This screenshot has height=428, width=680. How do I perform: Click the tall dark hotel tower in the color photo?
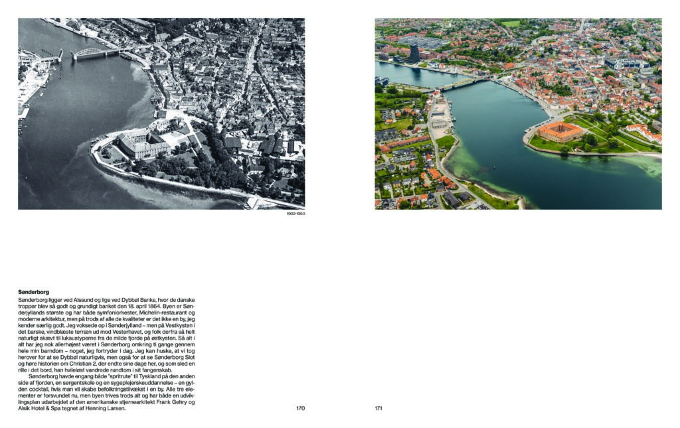click(x=413, y=53)
